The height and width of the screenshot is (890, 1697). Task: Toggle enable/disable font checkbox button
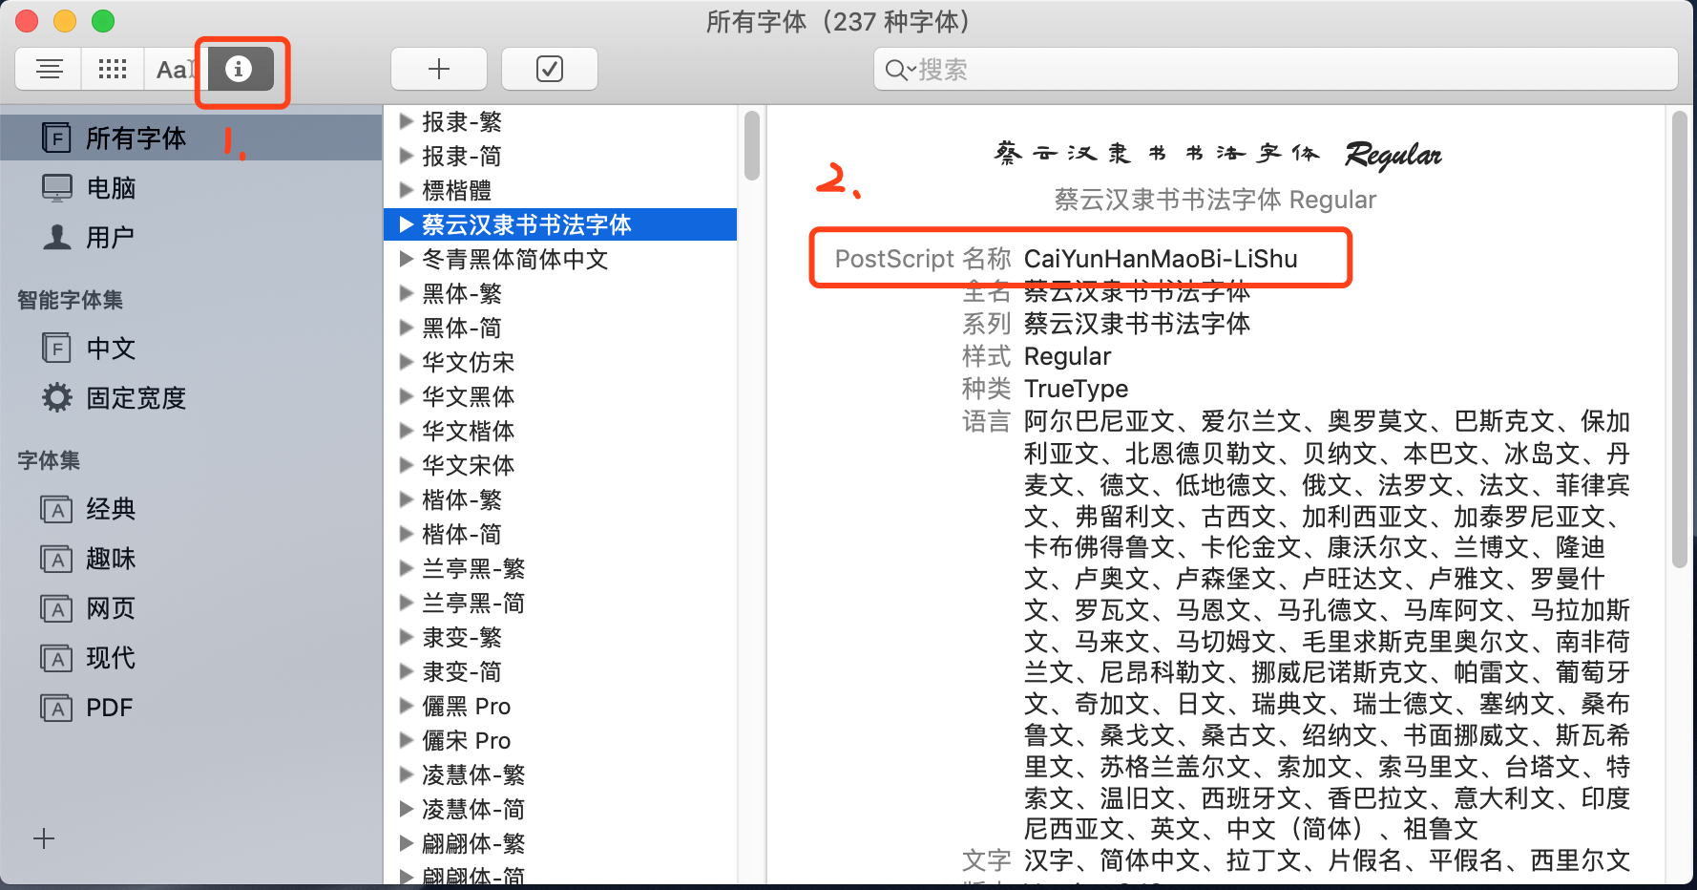tap(550, 69)
